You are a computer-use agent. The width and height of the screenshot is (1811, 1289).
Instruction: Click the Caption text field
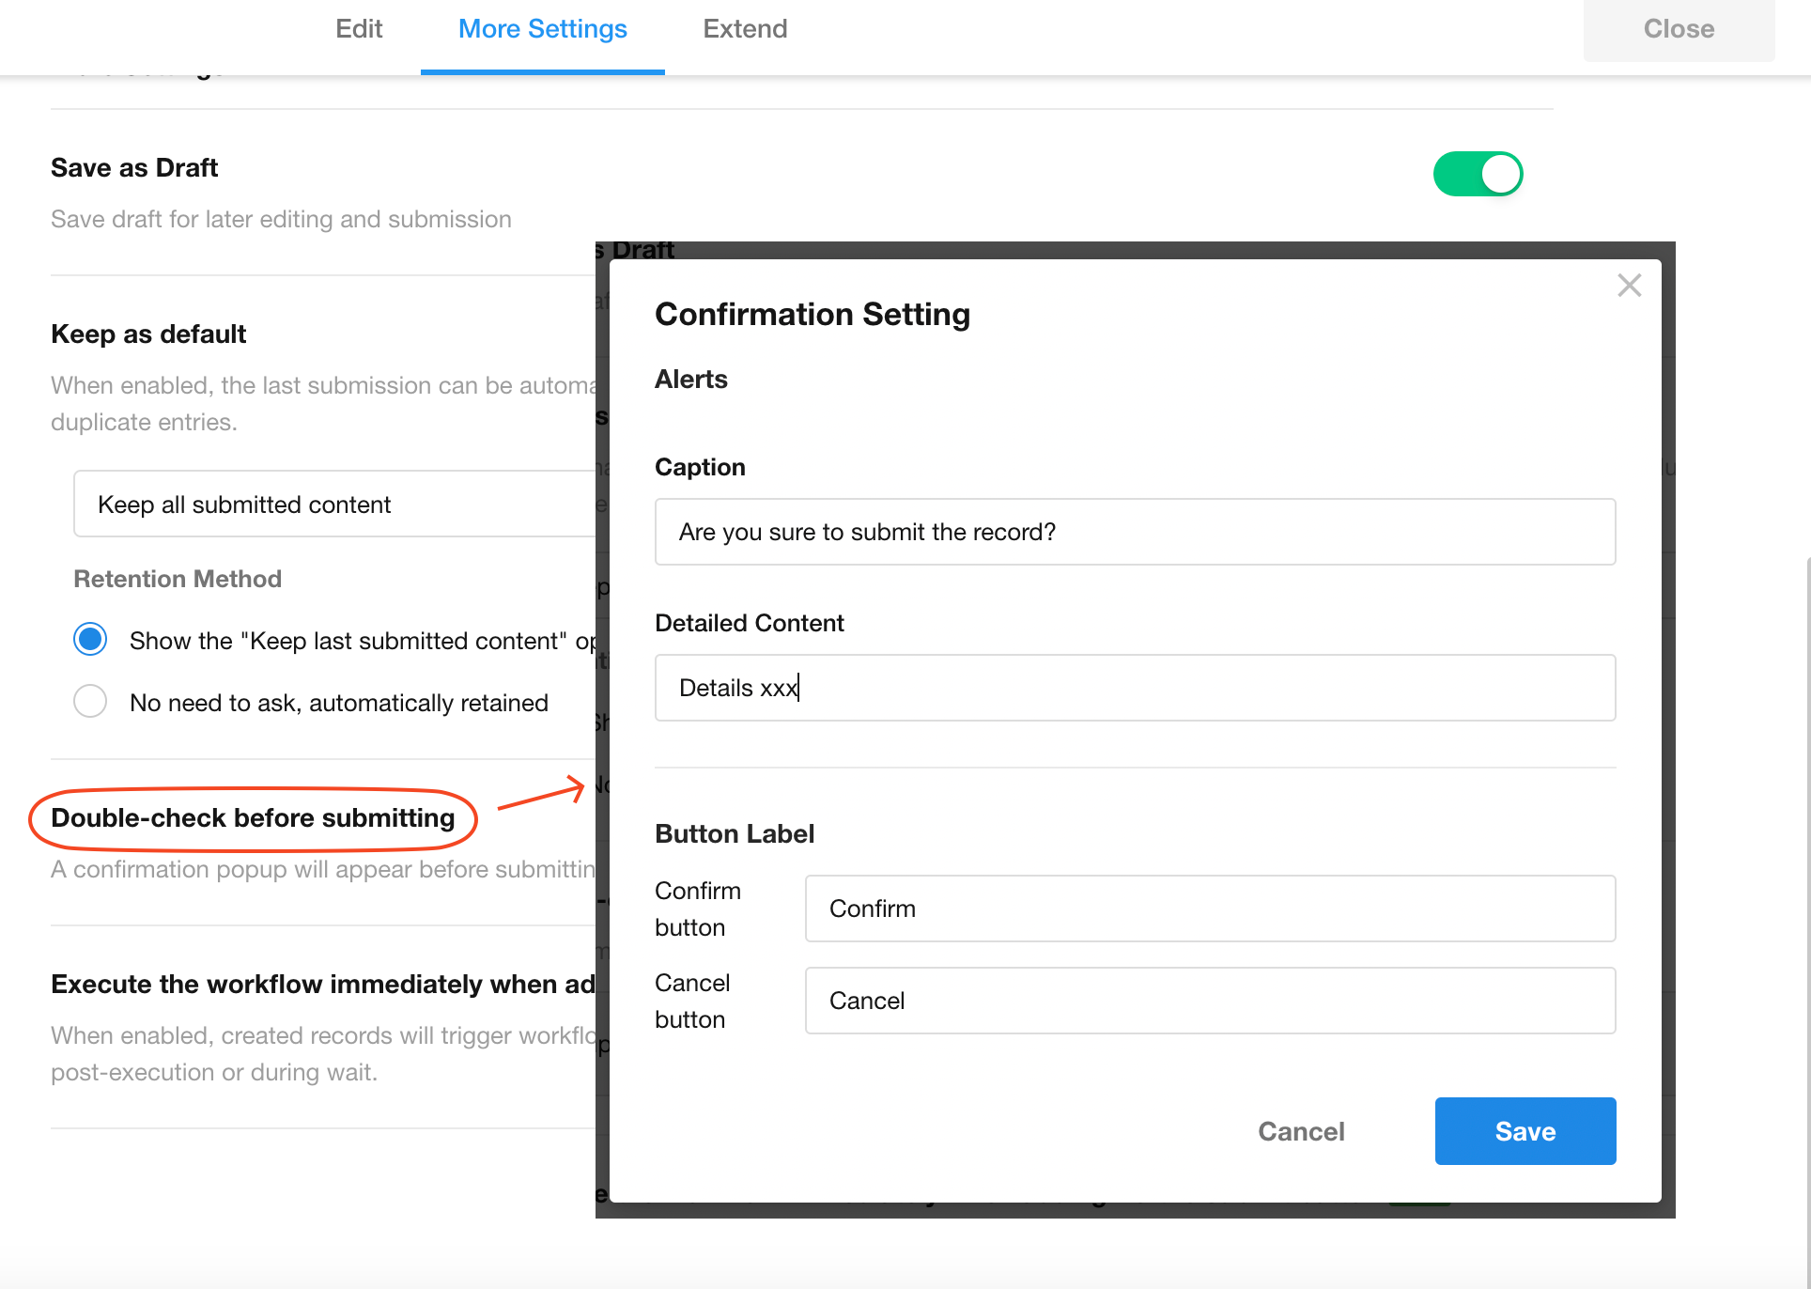[1135, 532]
